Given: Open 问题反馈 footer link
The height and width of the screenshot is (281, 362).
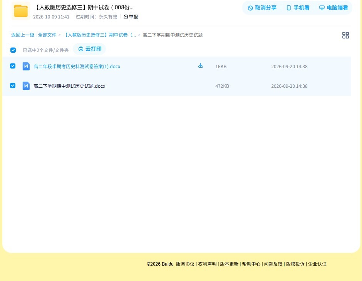Looking at the screenshot, I should click(273, 264).
